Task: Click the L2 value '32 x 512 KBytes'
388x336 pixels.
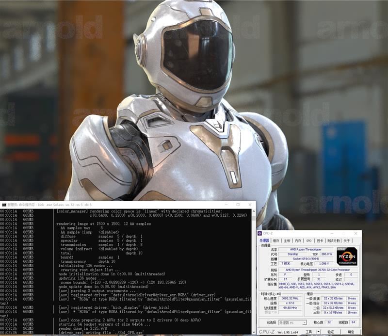Action: [x=333, y=308]
